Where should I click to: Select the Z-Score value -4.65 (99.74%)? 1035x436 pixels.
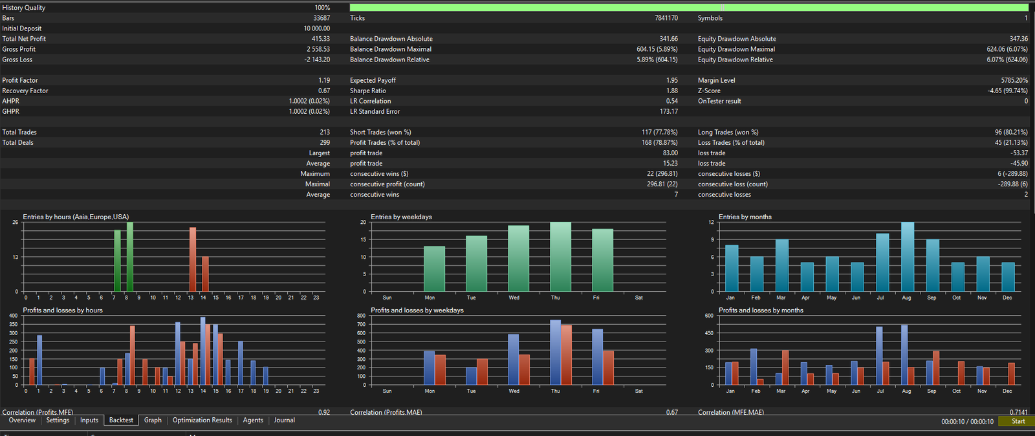point(1008,91)
